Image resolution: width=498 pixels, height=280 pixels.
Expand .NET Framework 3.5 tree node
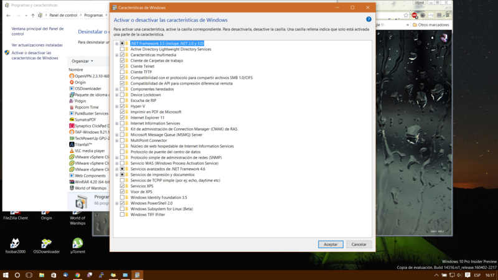pos(116,44)
